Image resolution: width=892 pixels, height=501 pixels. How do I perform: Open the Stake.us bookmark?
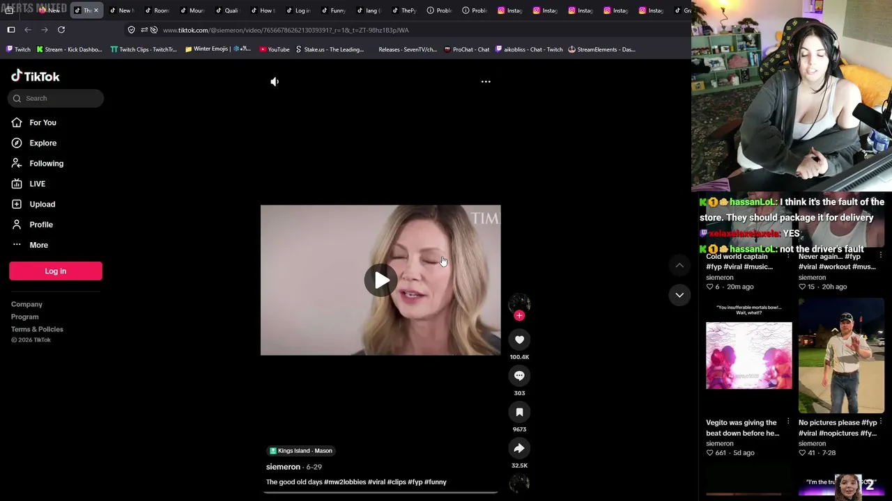(330, 49)
